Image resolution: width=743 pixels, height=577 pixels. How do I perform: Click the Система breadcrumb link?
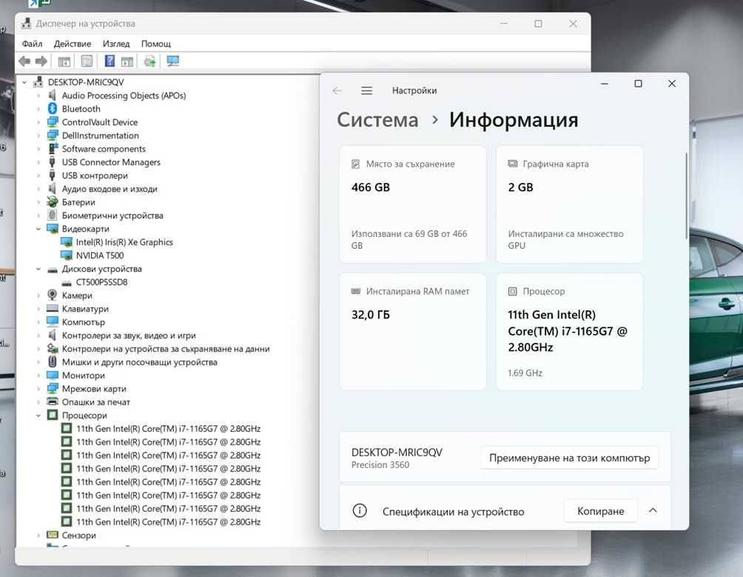point(377,120)
